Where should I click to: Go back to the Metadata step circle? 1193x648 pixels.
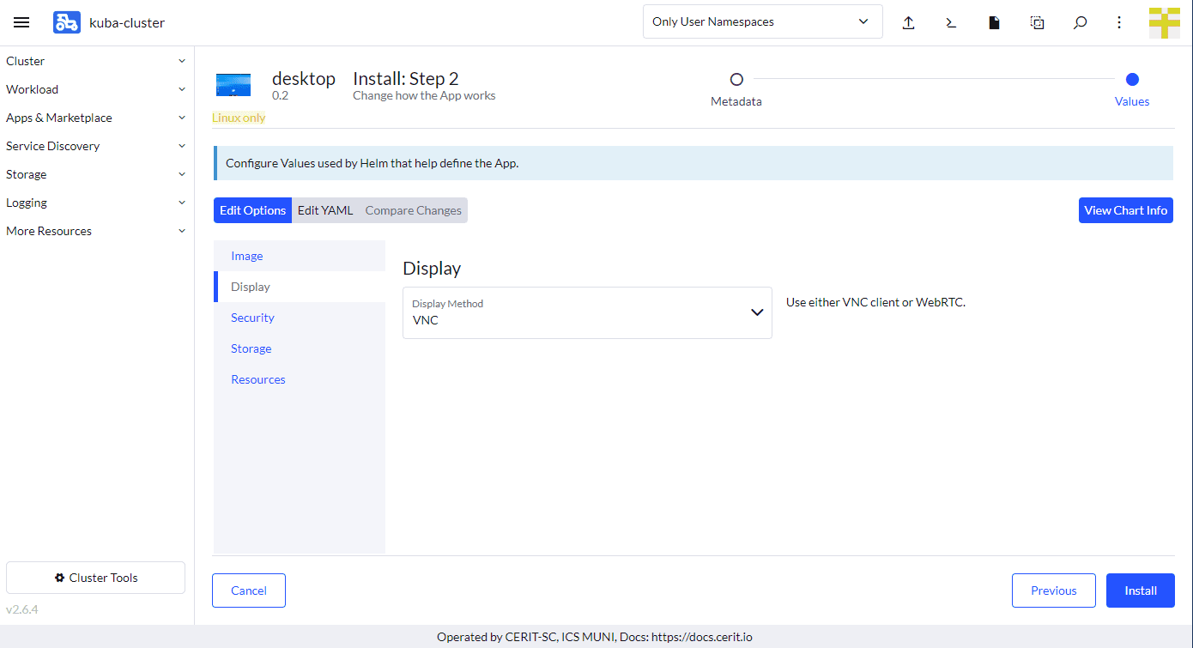coord(736,80)
